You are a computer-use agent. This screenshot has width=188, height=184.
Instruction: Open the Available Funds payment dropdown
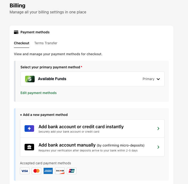[x=92, y=79]
